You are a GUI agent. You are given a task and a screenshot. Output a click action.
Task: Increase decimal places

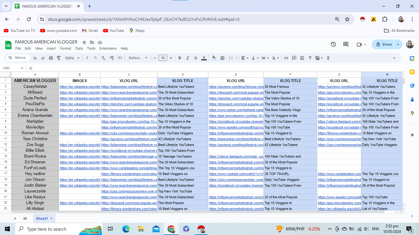tap(111, 58)
